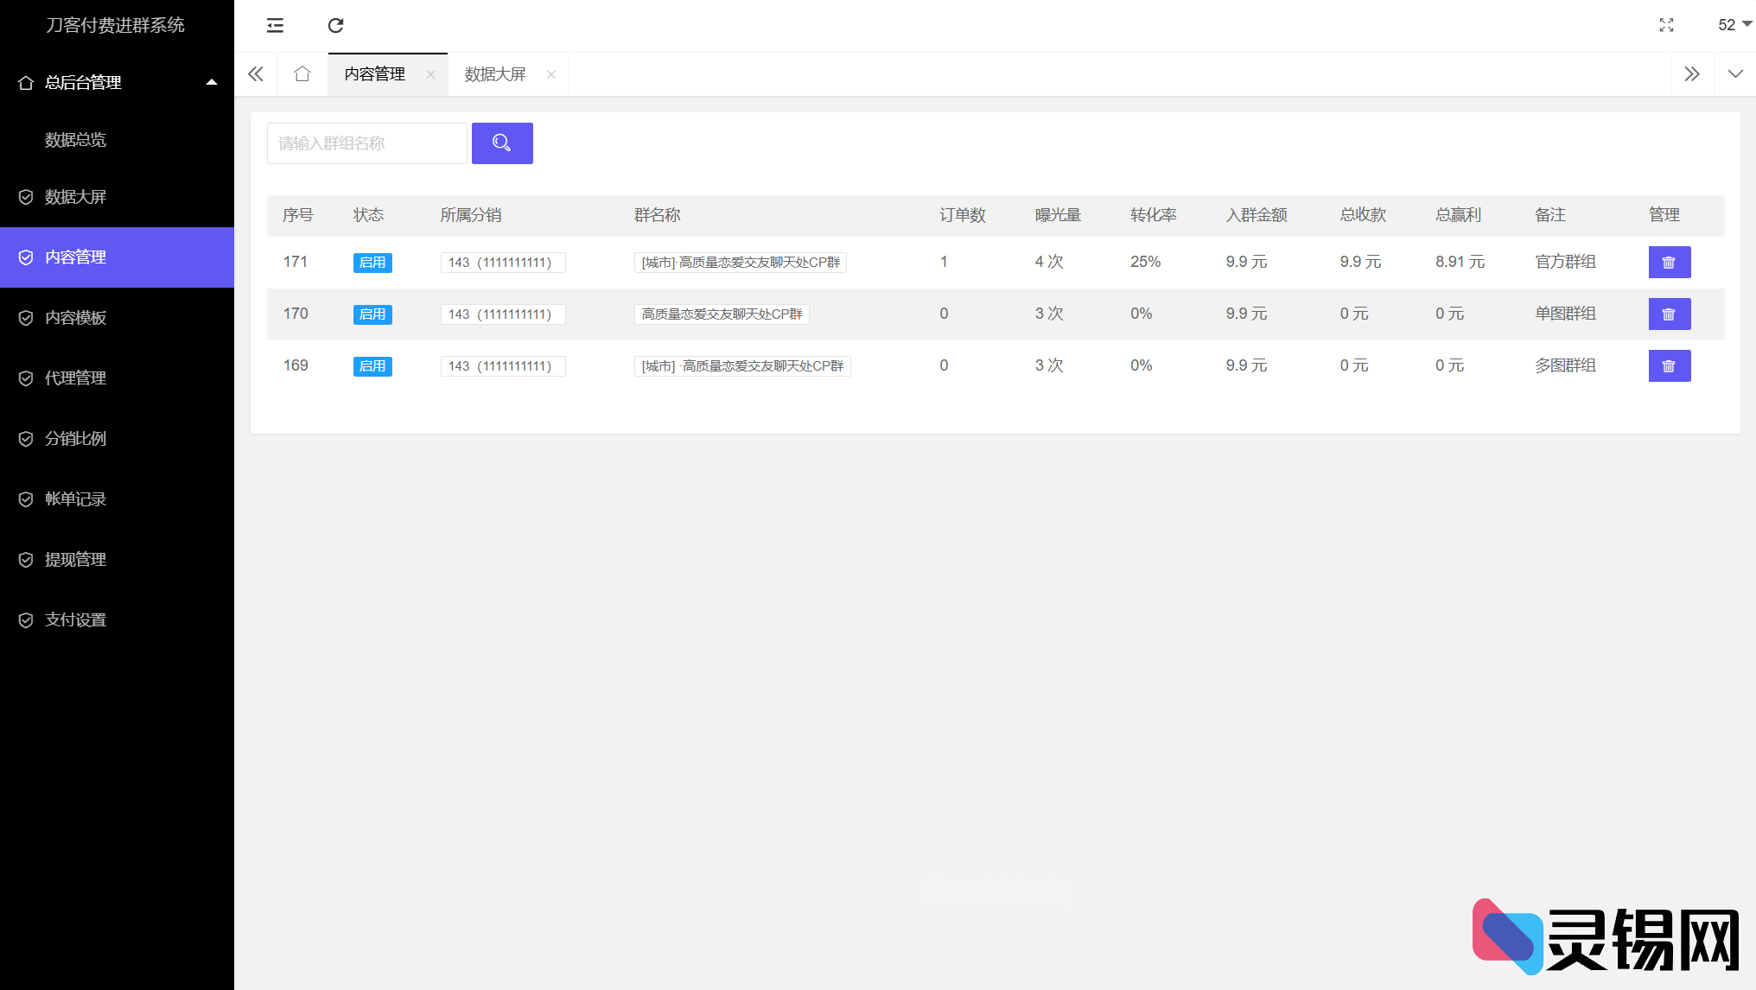Click the refresh icon in the top bar
The width and height of the screenshot is (1756, 990).
335,26
